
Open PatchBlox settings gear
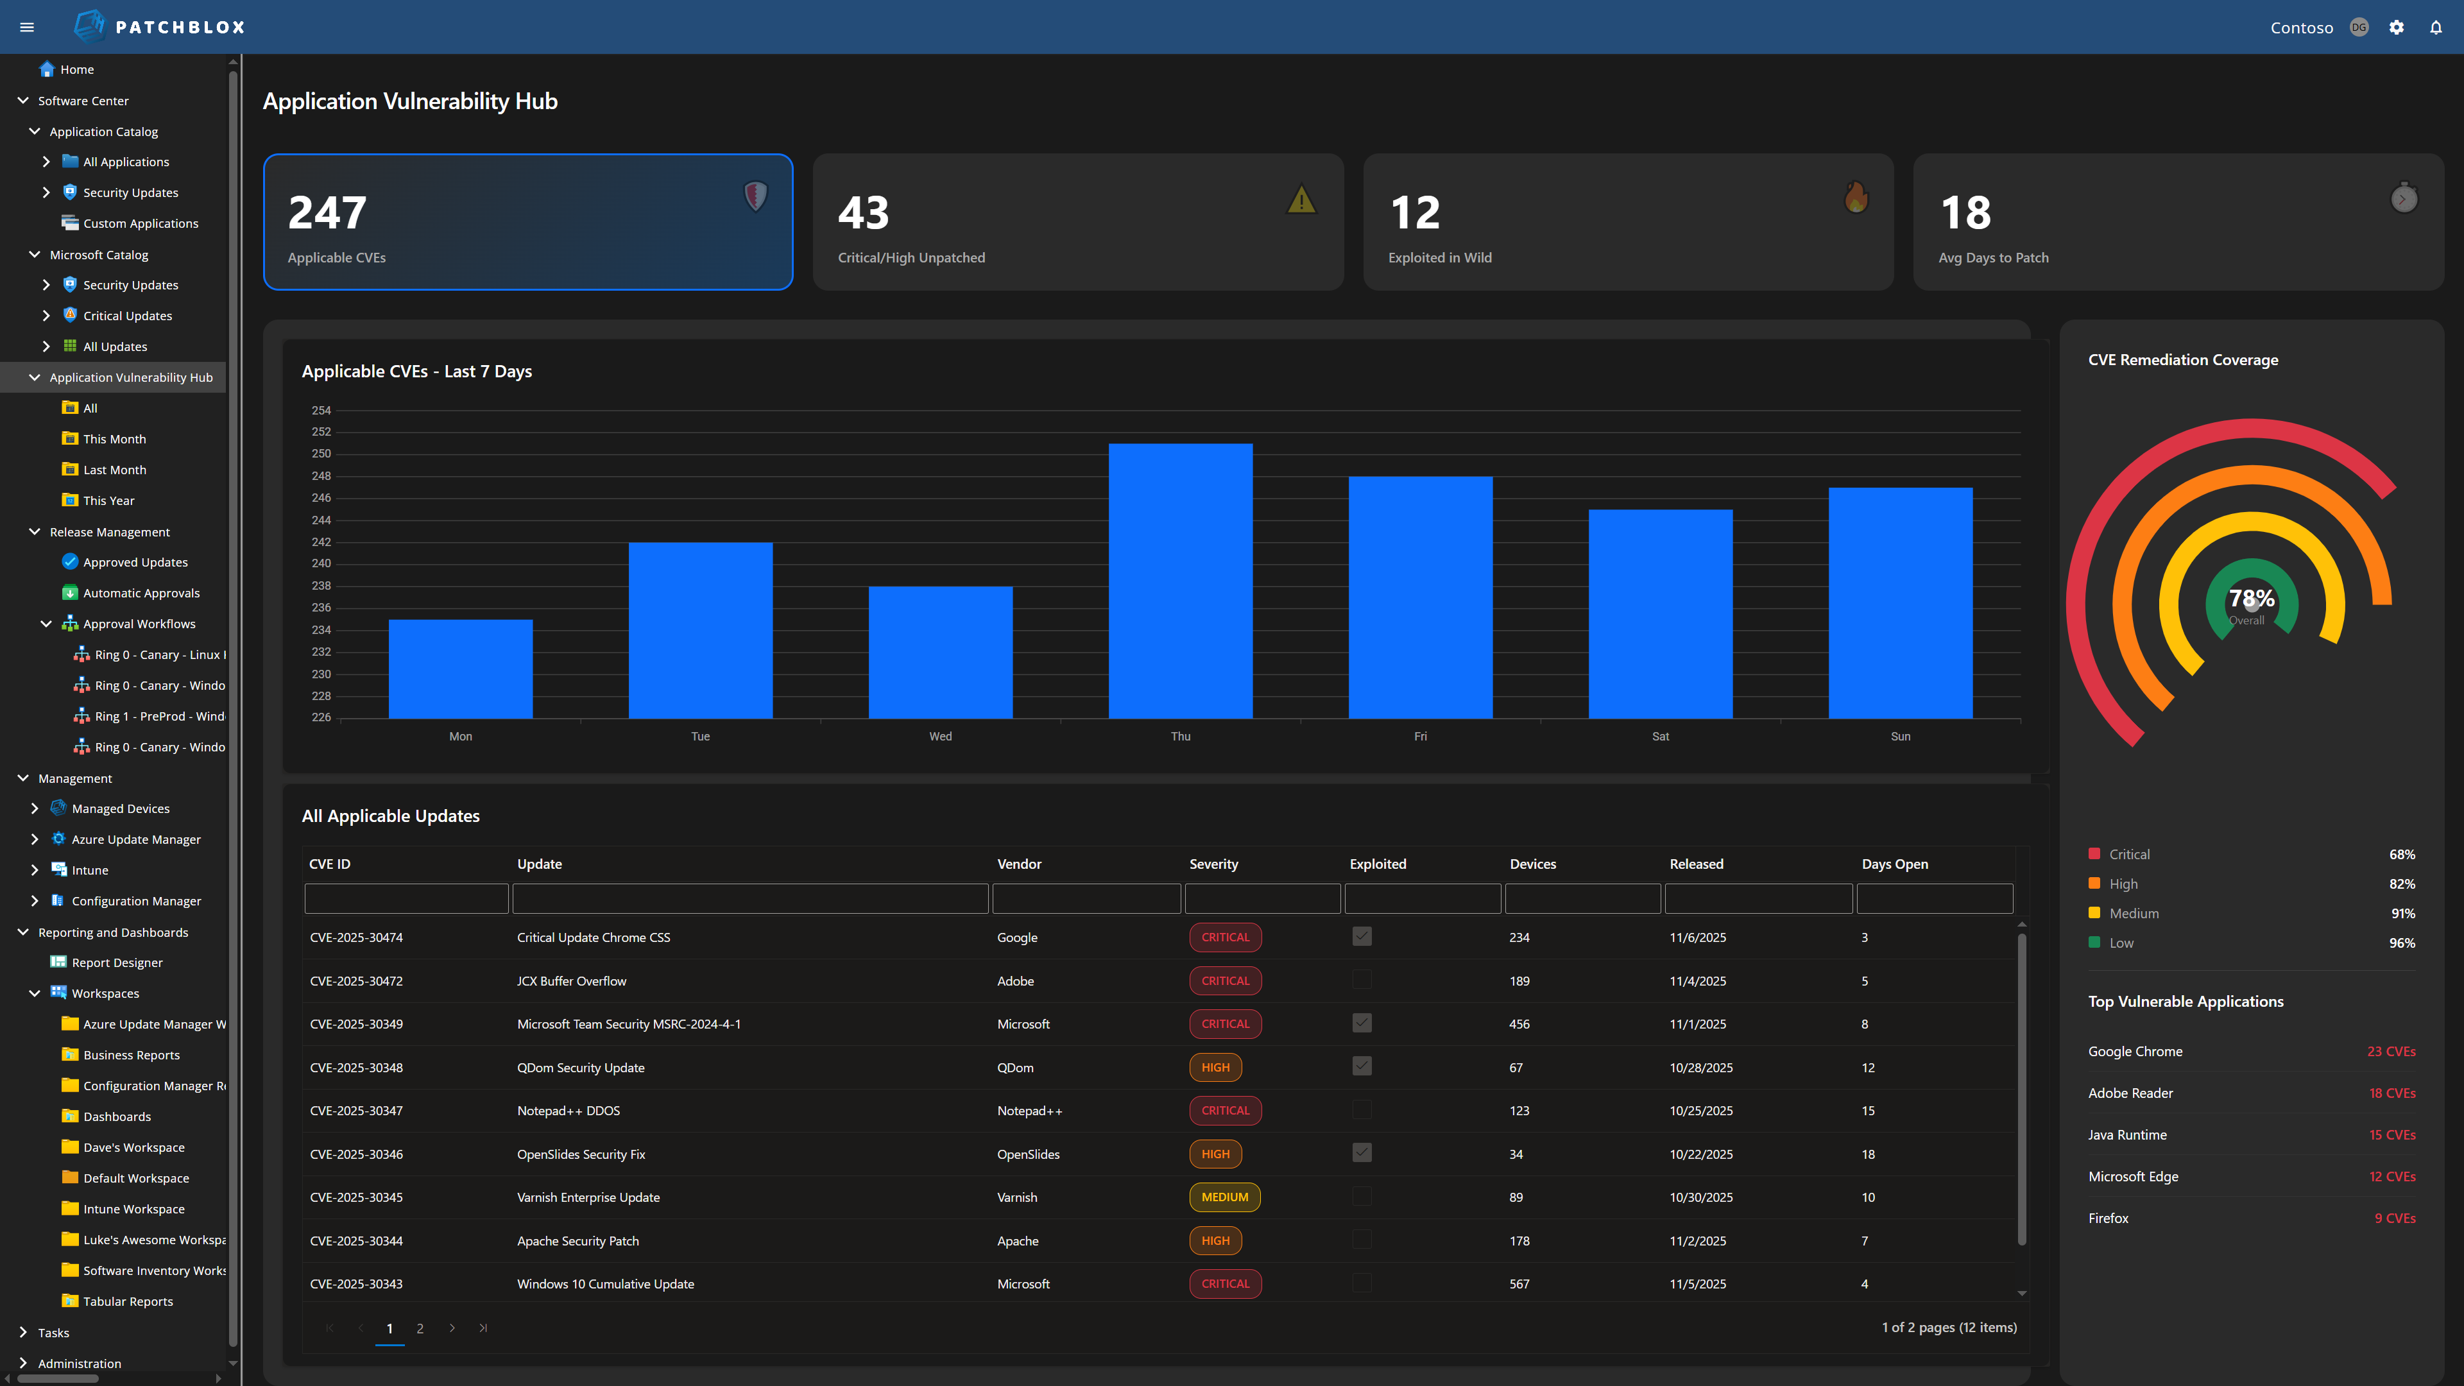tap(2397, 27)
